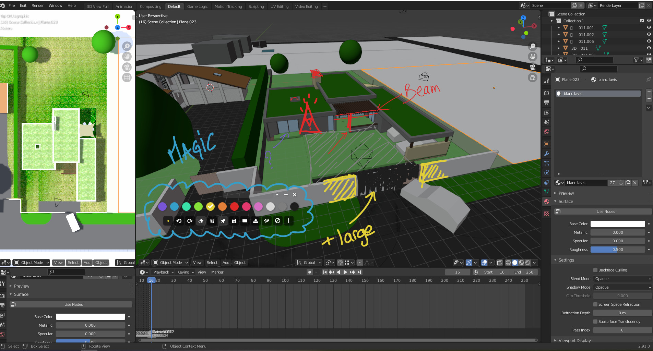Viewport: 653px width, 351px height.
Task: Click frame 100 on the timeline ruler
Action: click(x=285, y=280)
